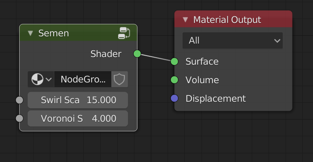Click the node group edit icon on Semen node

tap(124, 33)
